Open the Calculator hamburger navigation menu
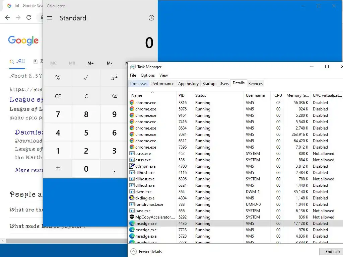343x257 pixels. pyautogui.click(x=50, y=18)
